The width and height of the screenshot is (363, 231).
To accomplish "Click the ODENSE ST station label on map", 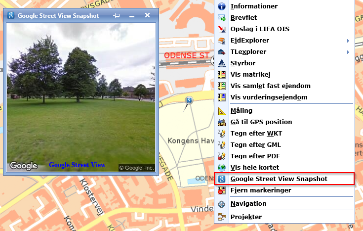I will pyautogui.click(x=187, y=56).
